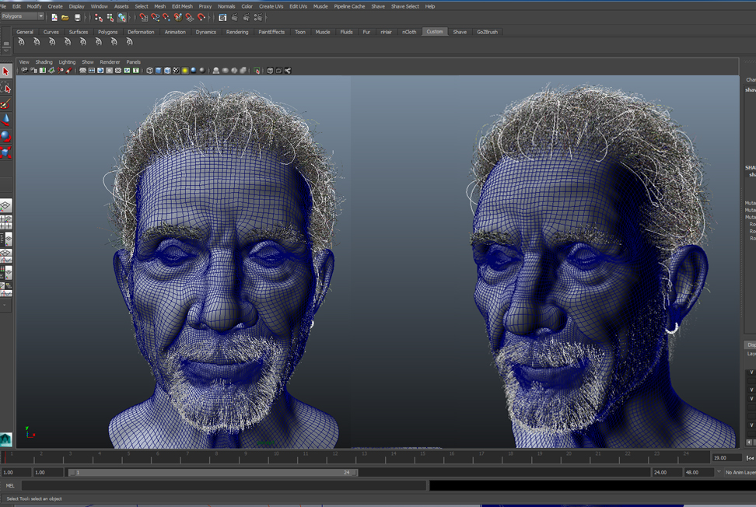The height and width of the screenshot is (507, 756).
Task: Switch to the nHair shelf tab
Action: [387, 32]
